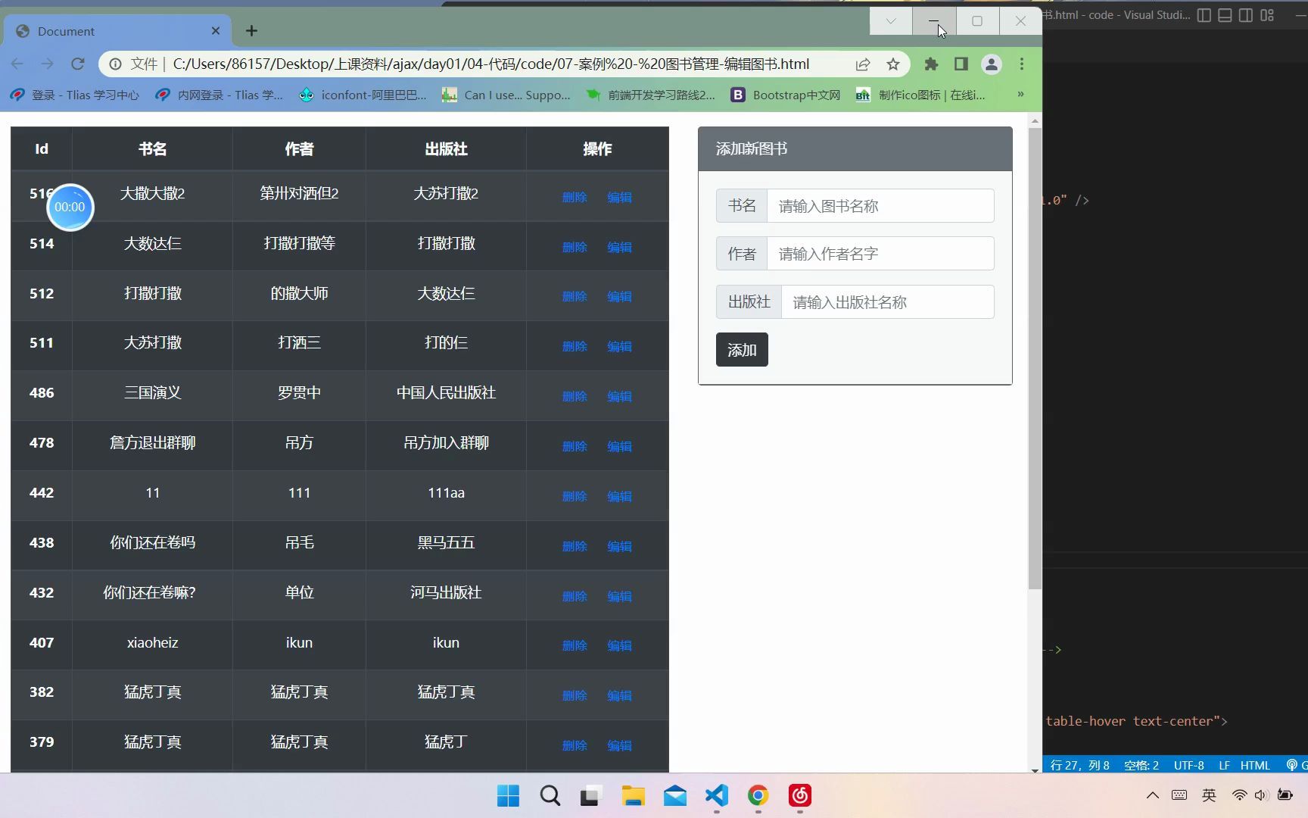Image resolution: width=1308 pixels, height=818 pixels.
Task: Click 空格: 2 indentation in VS Code status bar
Action: [1141, 765]
